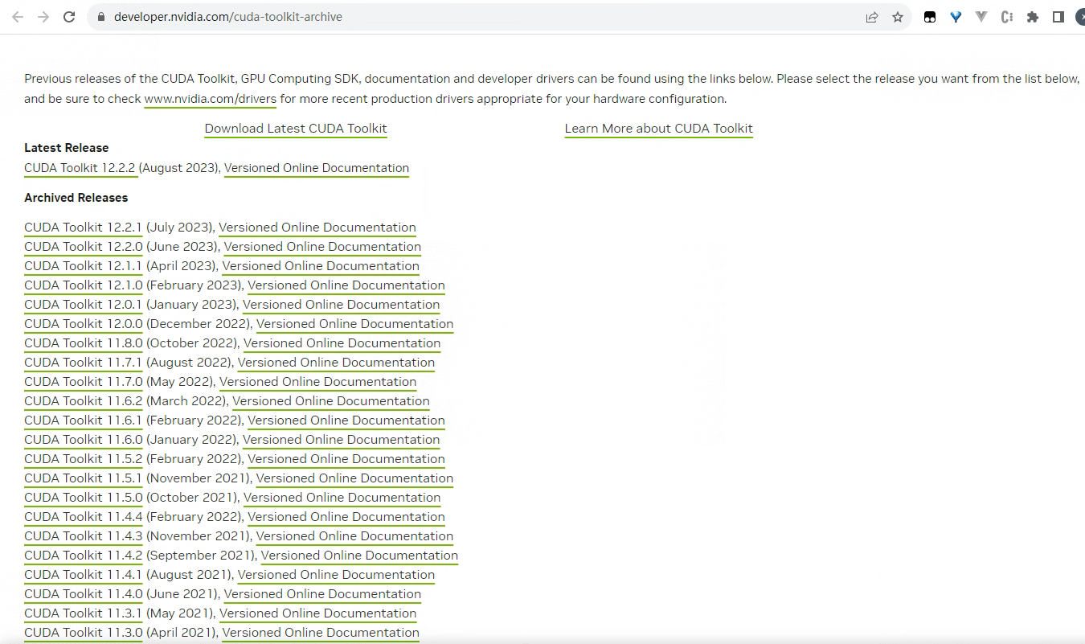Open CUDA Toolkit 11.7.1 link
1085x644 pixels.
coord(83,363)
